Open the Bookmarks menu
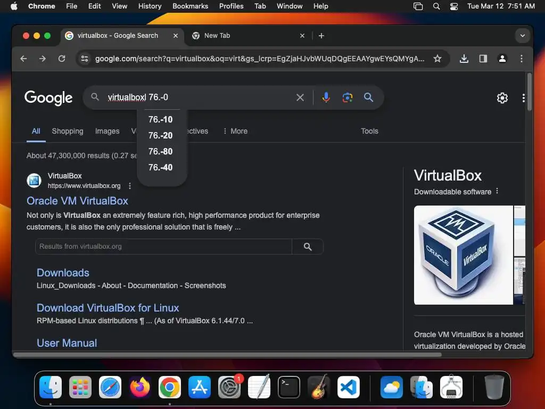The image size is (545, 409). (x=190, y=6)
